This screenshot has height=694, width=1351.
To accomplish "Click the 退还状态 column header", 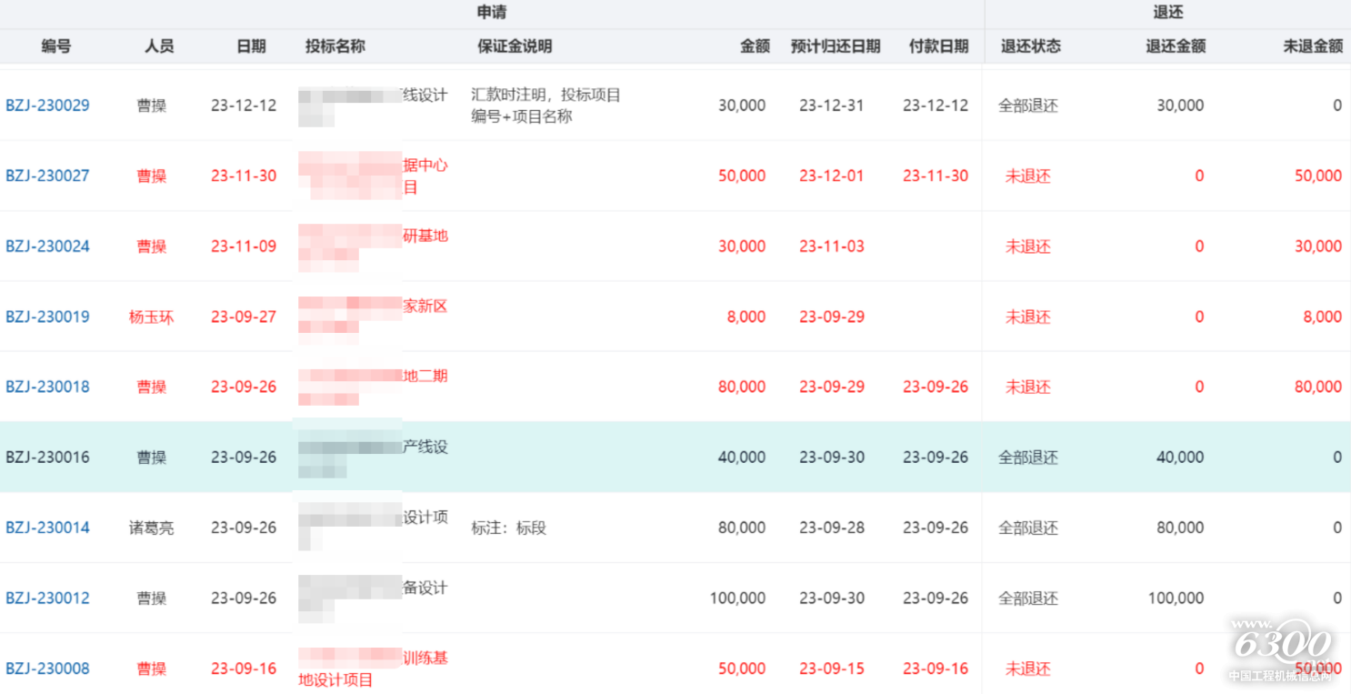I will pos(1027,46).
